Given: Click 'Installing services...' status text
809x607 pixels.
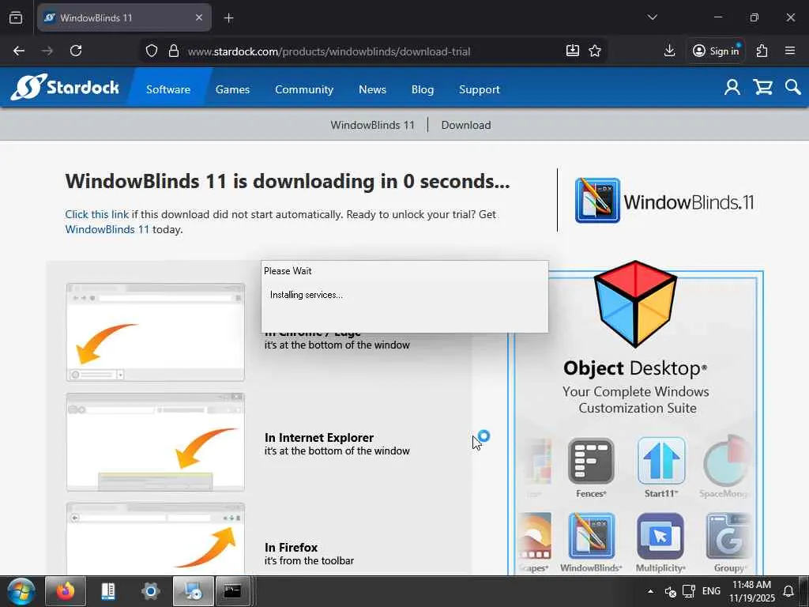Looking at the screenshot, I should pyautogui.click(x=306, y=295).
